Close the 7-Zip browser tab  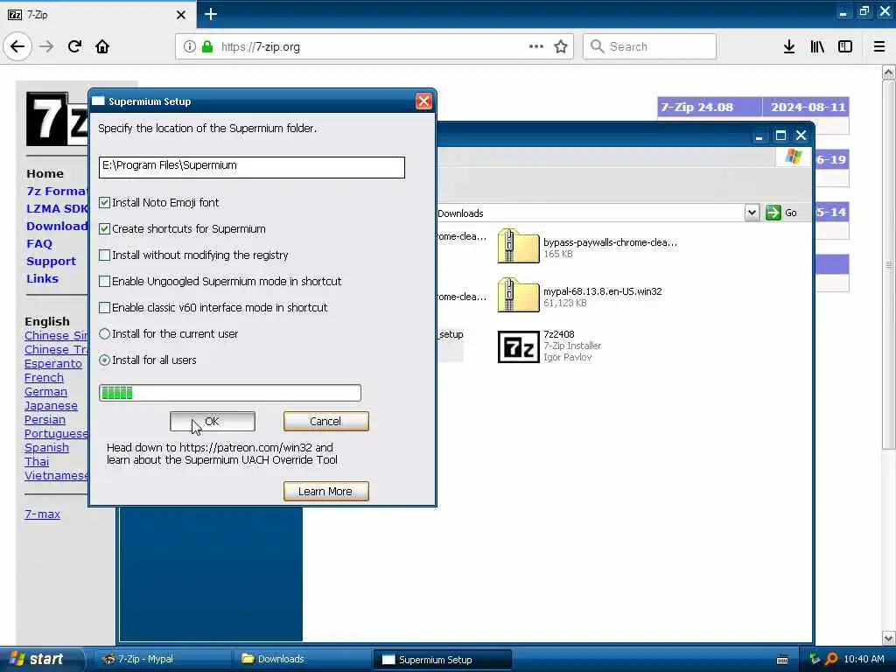tap(180, 14)
